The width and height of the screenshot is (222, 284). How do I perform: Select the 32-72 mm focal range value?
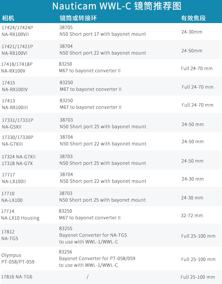coord(192,216)
